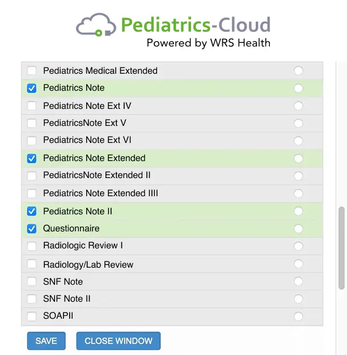Pick radio button for Pediatrics Note Extended
347x355 pixels.
tap(298, 159)
